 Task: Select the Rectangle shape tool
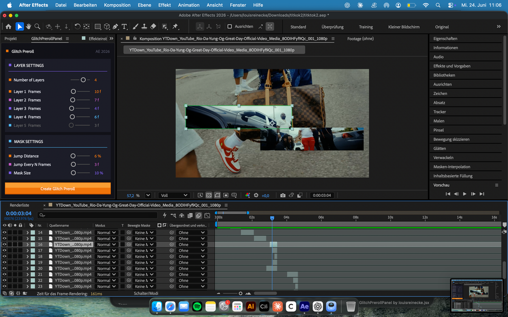click(97, 27)
